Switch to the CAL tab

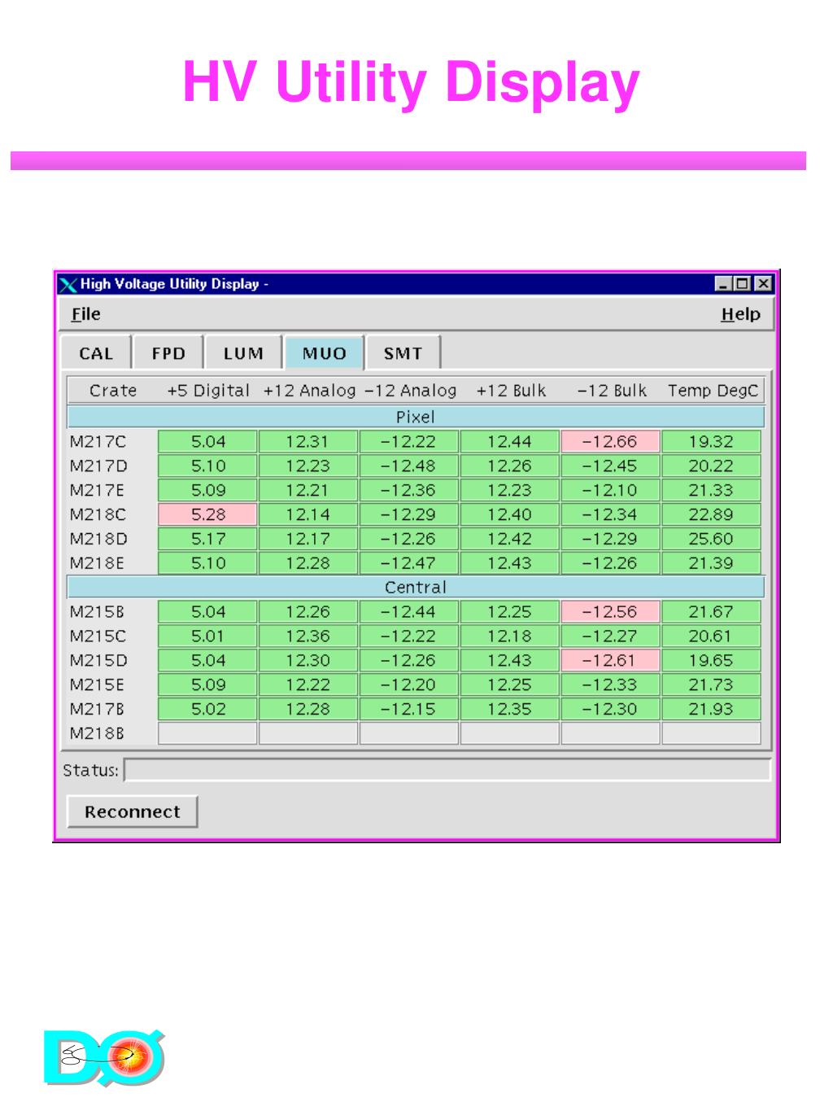pos(96,353)
